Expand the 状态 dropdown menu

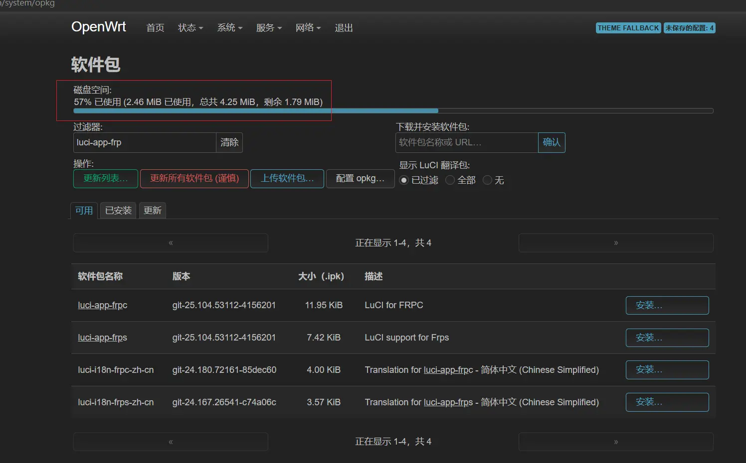click(190, 28)
